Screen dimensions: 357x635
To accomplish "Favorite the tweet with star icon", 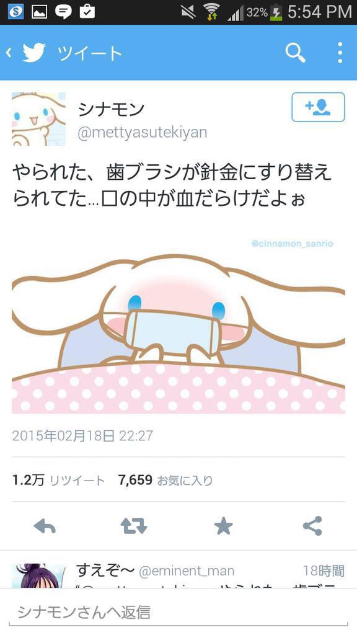I will [x=223, y=526].
